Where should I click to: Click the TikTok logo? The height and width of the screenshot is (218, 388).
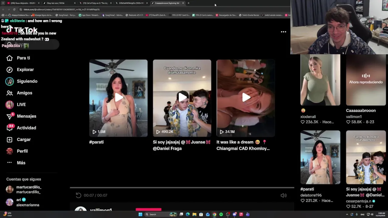[22, 30]
